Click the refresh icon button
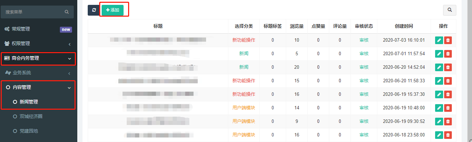472x142 pixels. 94,10
